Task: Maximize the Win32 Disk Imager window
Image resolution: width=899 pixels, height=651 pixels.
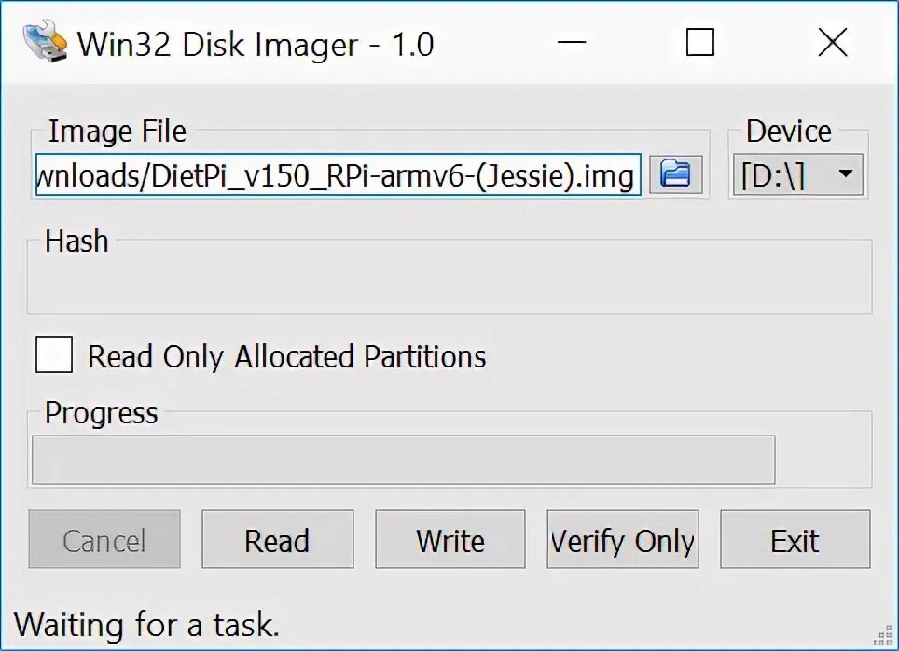Action: point(700,42)
